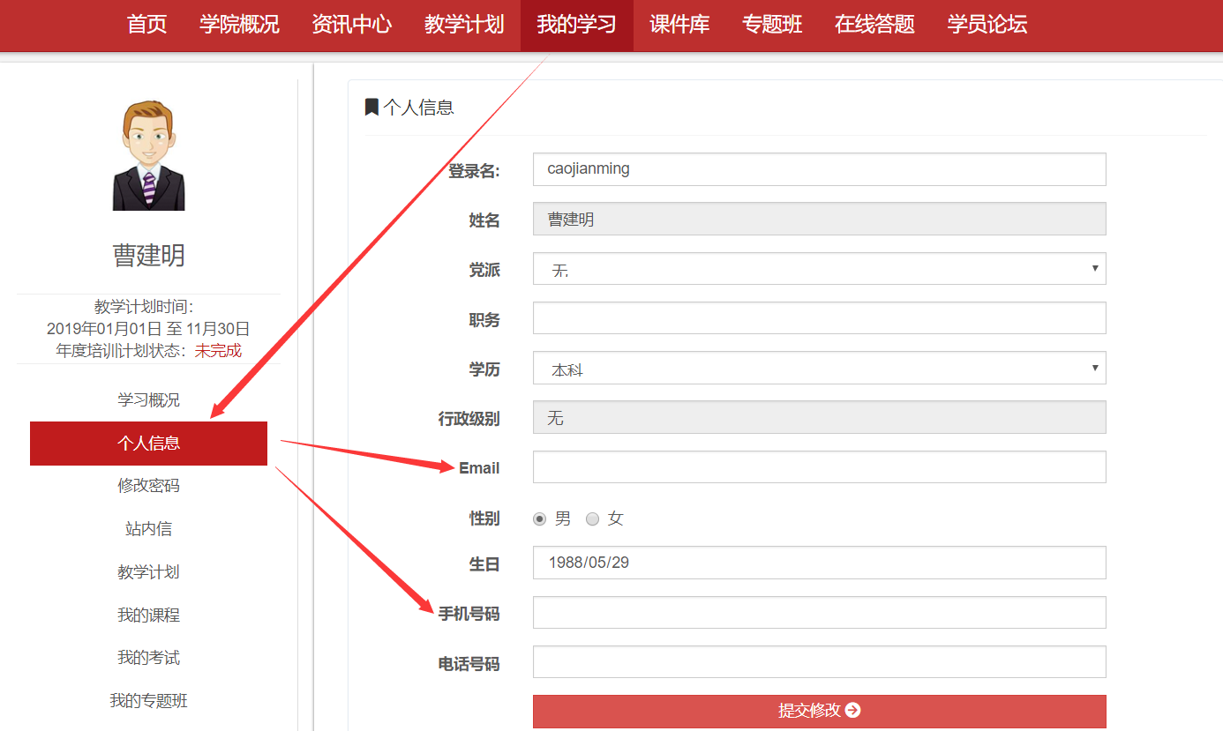Click the 手机号码 input box
This screenshot has height=731, width=1223.
[x=819, y=612]
